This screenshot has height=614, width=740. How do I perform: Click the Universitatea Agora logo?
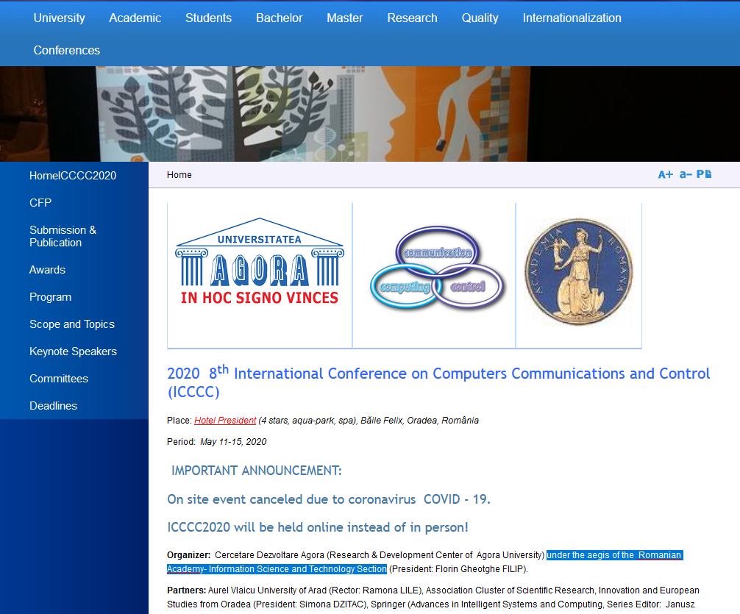point(260,261)
